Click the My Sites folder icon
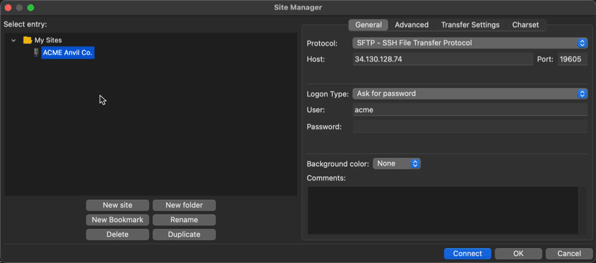The height and width of the screenshot is (263, 596). [27, 40]
